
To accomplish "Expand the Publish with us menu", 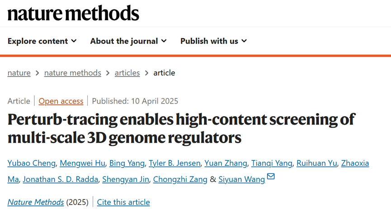I will pyautogui.click(x=213, y=41).
